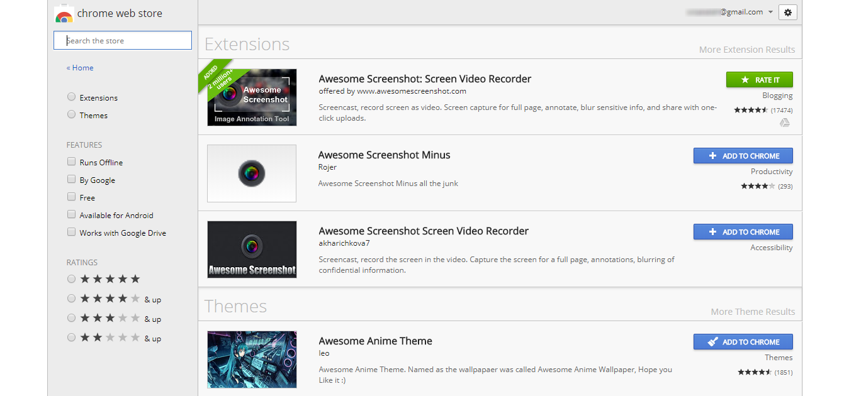Open the Awesome Screenshot Screen Video Recorder title
The height and width of the screenshot is (396, 849).
tap(424, 231)
